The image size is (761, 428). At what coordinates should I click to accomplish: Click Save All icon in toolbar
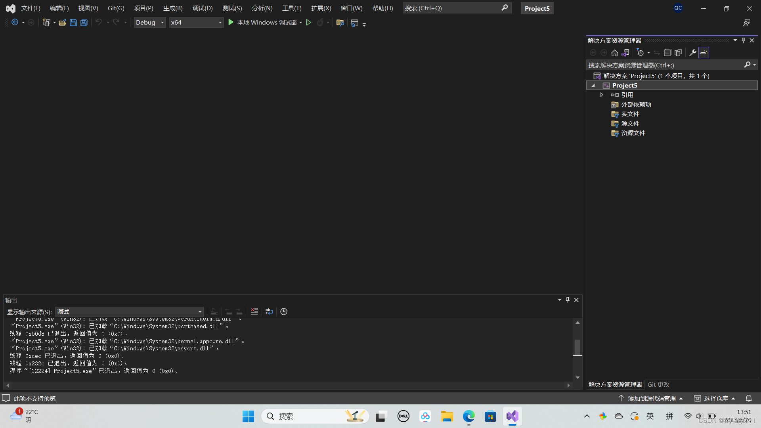coord(84,23)
